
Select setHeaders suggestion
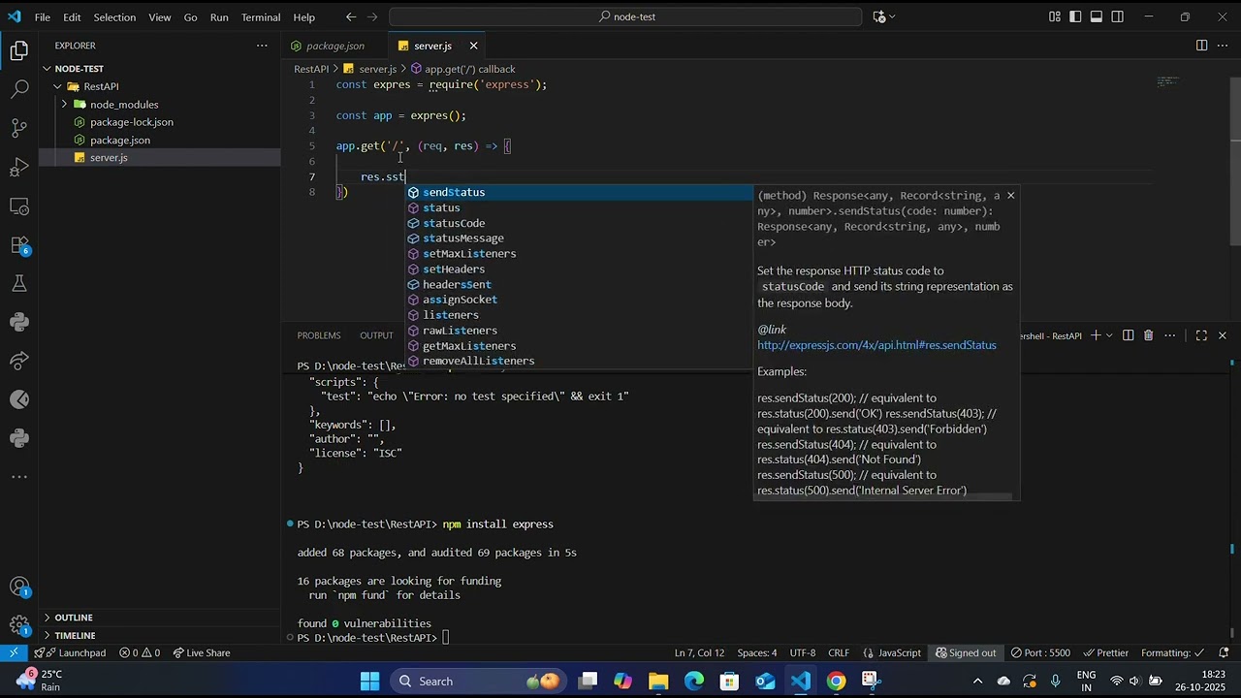tap(579, 270)
